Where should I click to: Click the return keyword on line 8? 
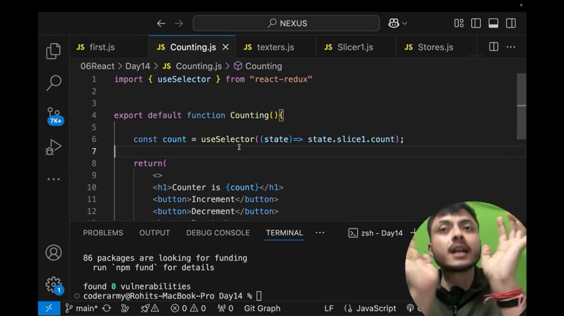pos(148,163)
